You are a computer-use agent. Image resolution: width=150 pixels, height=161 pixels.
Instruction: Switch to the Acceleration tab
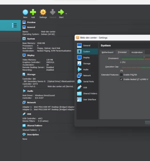[137, 52]
